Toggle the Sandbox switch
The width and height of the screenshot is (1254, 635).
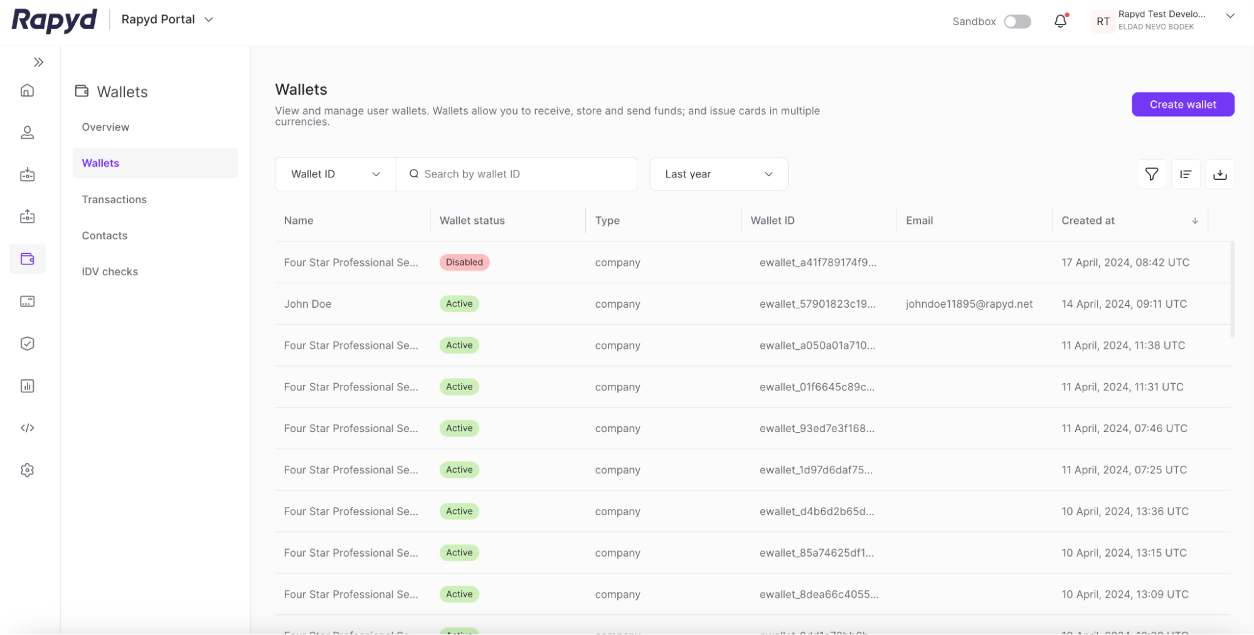click(x=1017, y=21)
